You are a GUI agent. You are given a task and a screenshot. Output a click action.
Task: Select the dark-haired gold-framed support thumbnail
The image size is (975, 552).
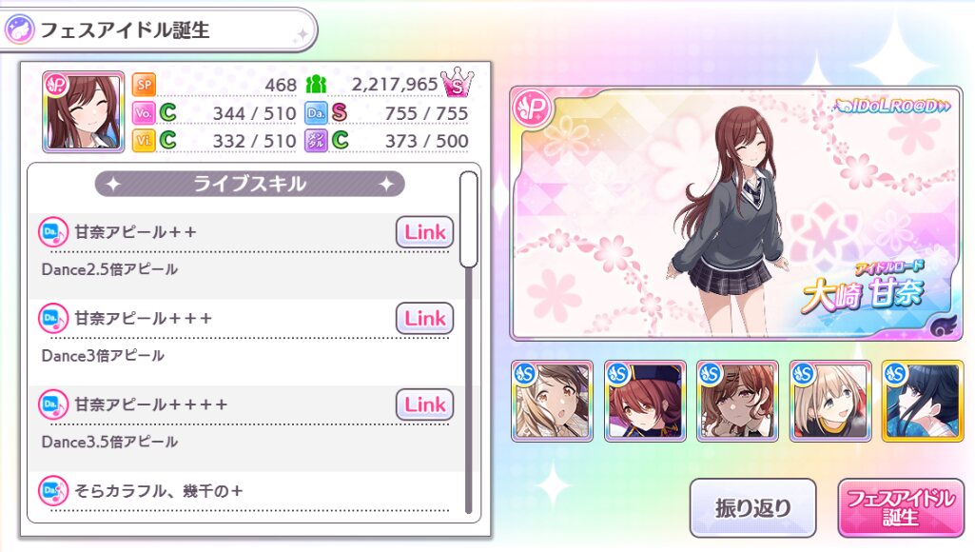point(923,402)
